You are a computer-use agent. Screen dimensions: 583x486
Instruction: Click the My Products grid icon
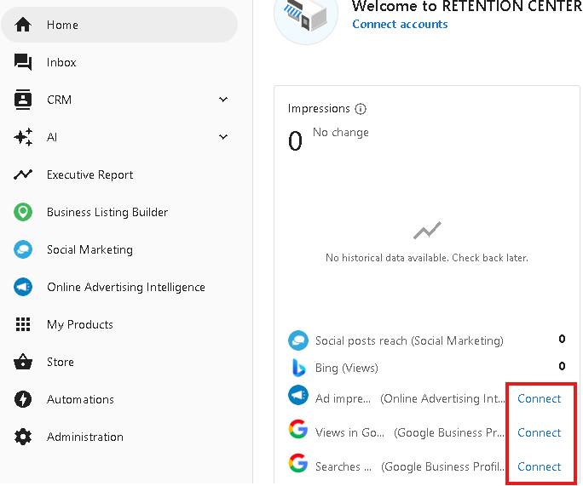click(23, 324)
